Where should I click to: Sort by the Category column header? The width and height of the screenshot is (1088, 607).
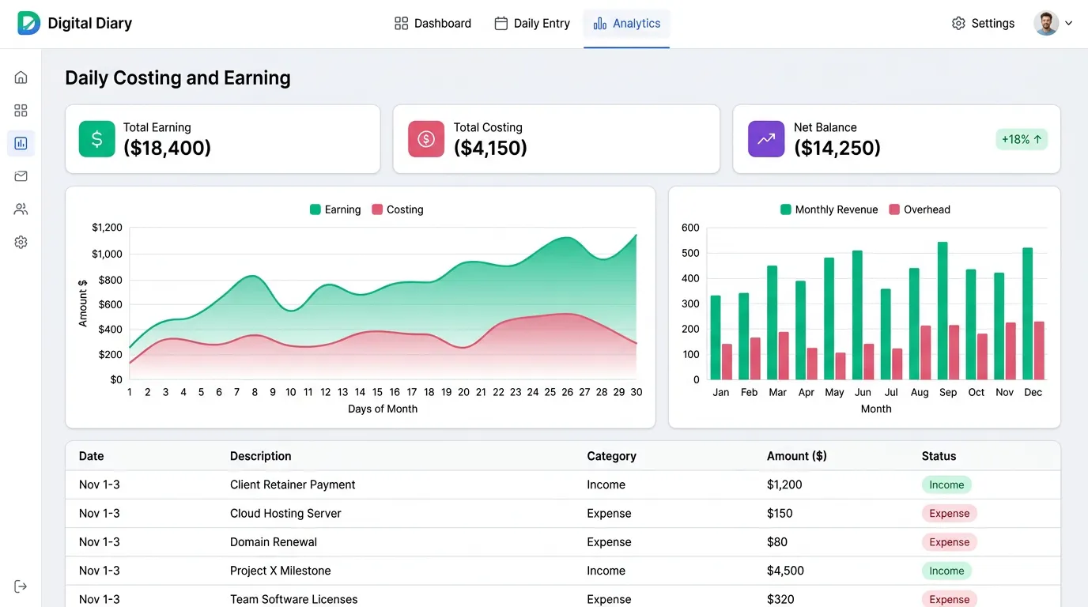[611, 456]
